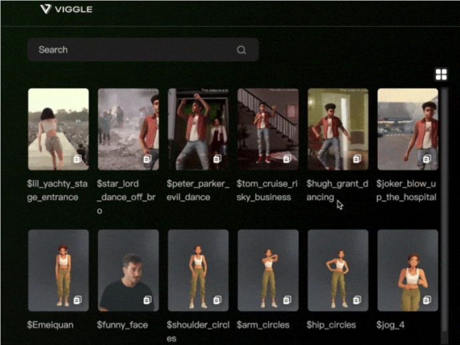Copy icon on $star_lord_dance_off_bro thumbnail

tap(147, 159)
